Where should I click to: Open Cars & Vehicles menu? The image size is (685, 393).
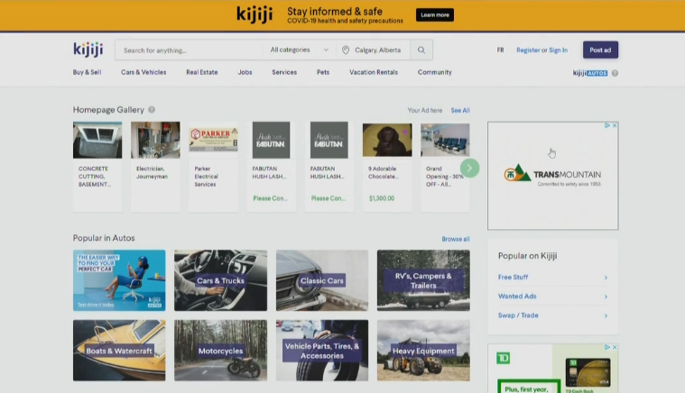(x=143, y=72)
